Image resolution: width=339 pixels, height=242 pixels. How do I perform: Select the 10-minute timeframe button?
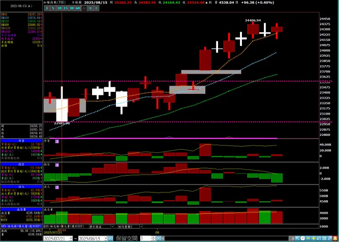[59, 8]
